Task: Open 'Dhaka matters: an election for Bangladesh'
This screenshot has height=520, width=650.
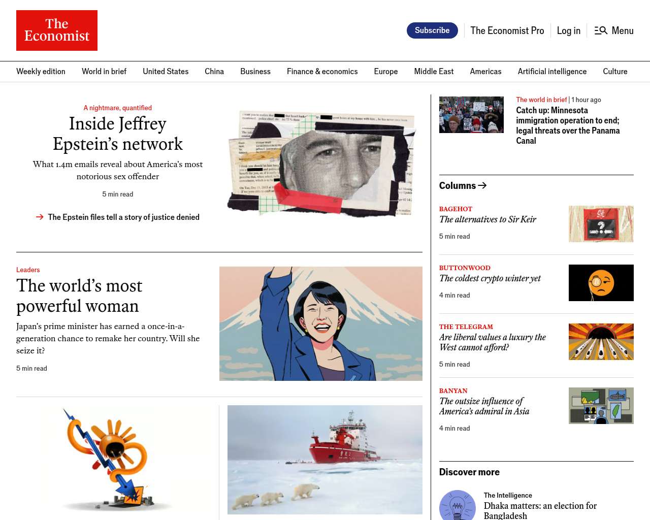Action: click(x=540, y=510)
